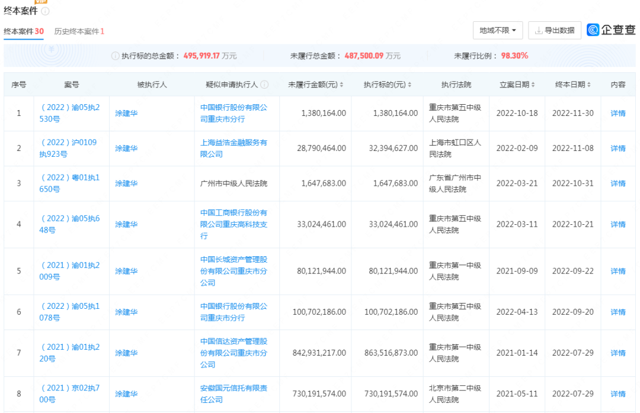Open 涂建华 link in row 5
The image size is (640, 413).
(x=126, y=271)
